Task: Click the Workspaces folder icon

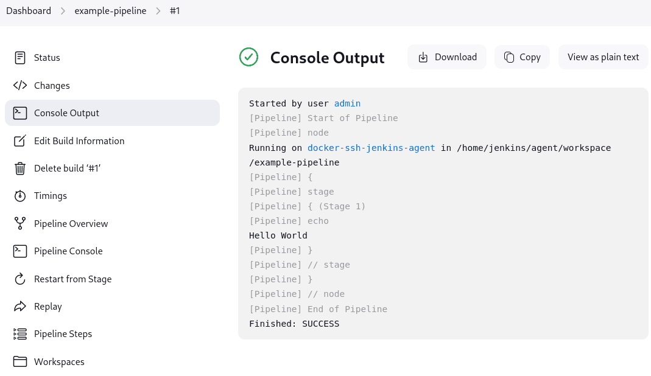Action: (20, 362)
